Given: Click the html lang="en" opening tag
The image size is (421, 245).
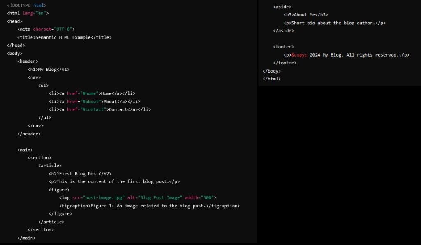Looking at the screenshot, I should coord(28,13).
